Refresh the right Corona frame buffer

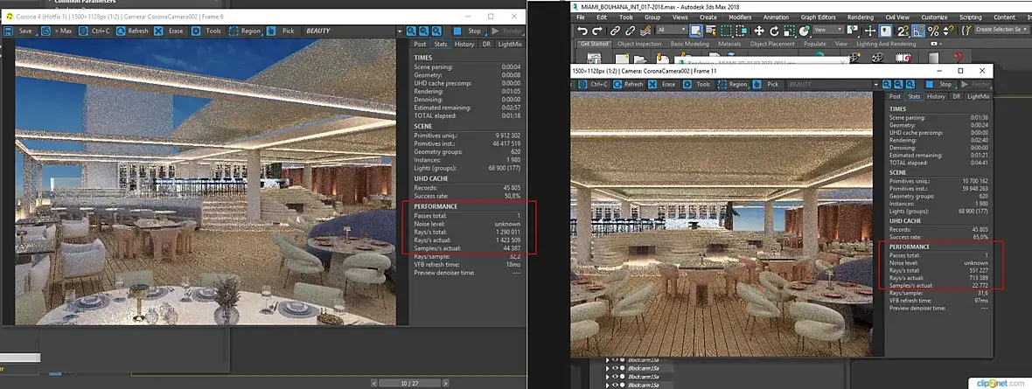pos(628,85)
